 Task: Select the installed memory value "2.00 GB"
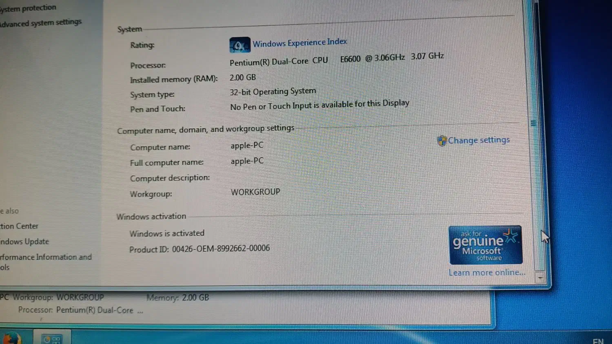tap(243, 77)
